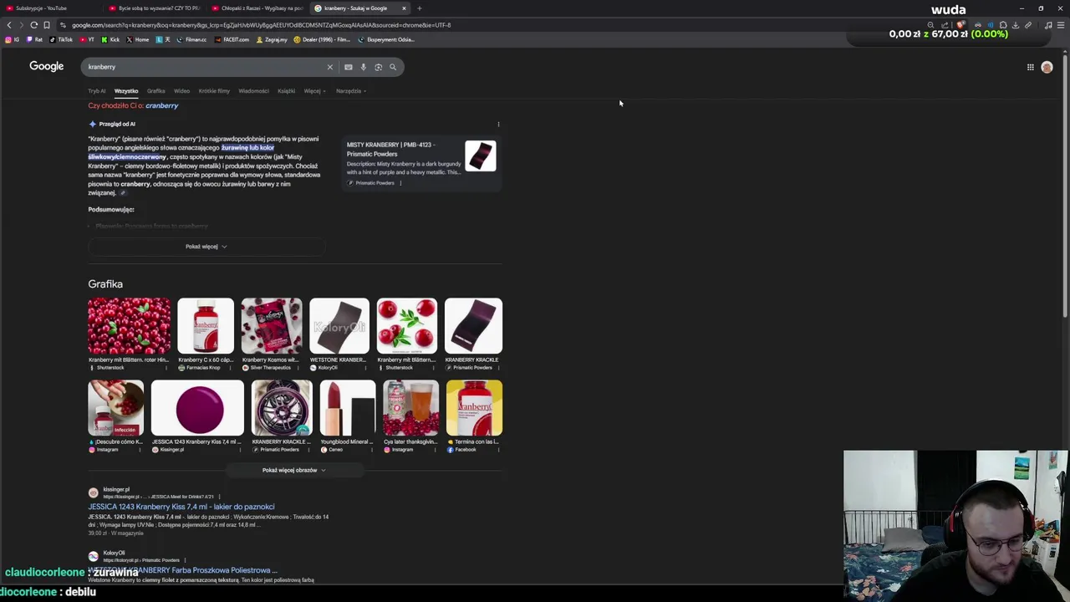The width and height of the screenshot is (1070, 602).
Task: Expand the Więcej search filter dropdown
Action: [x=314, y=91]
